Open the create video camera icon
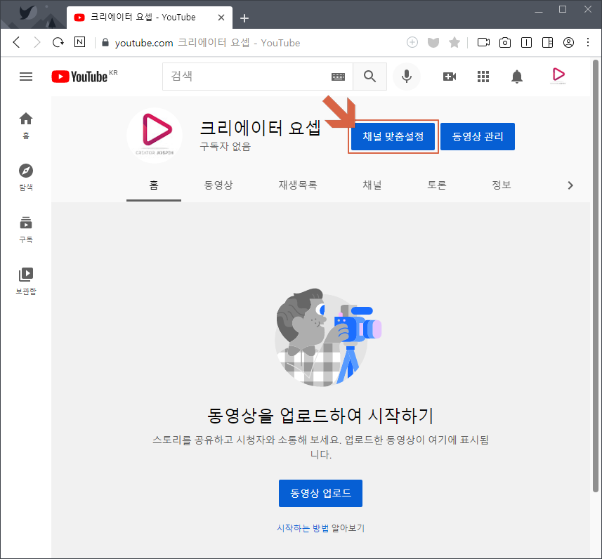The height and width of the screenshot is (559, 602). point(449,77)
